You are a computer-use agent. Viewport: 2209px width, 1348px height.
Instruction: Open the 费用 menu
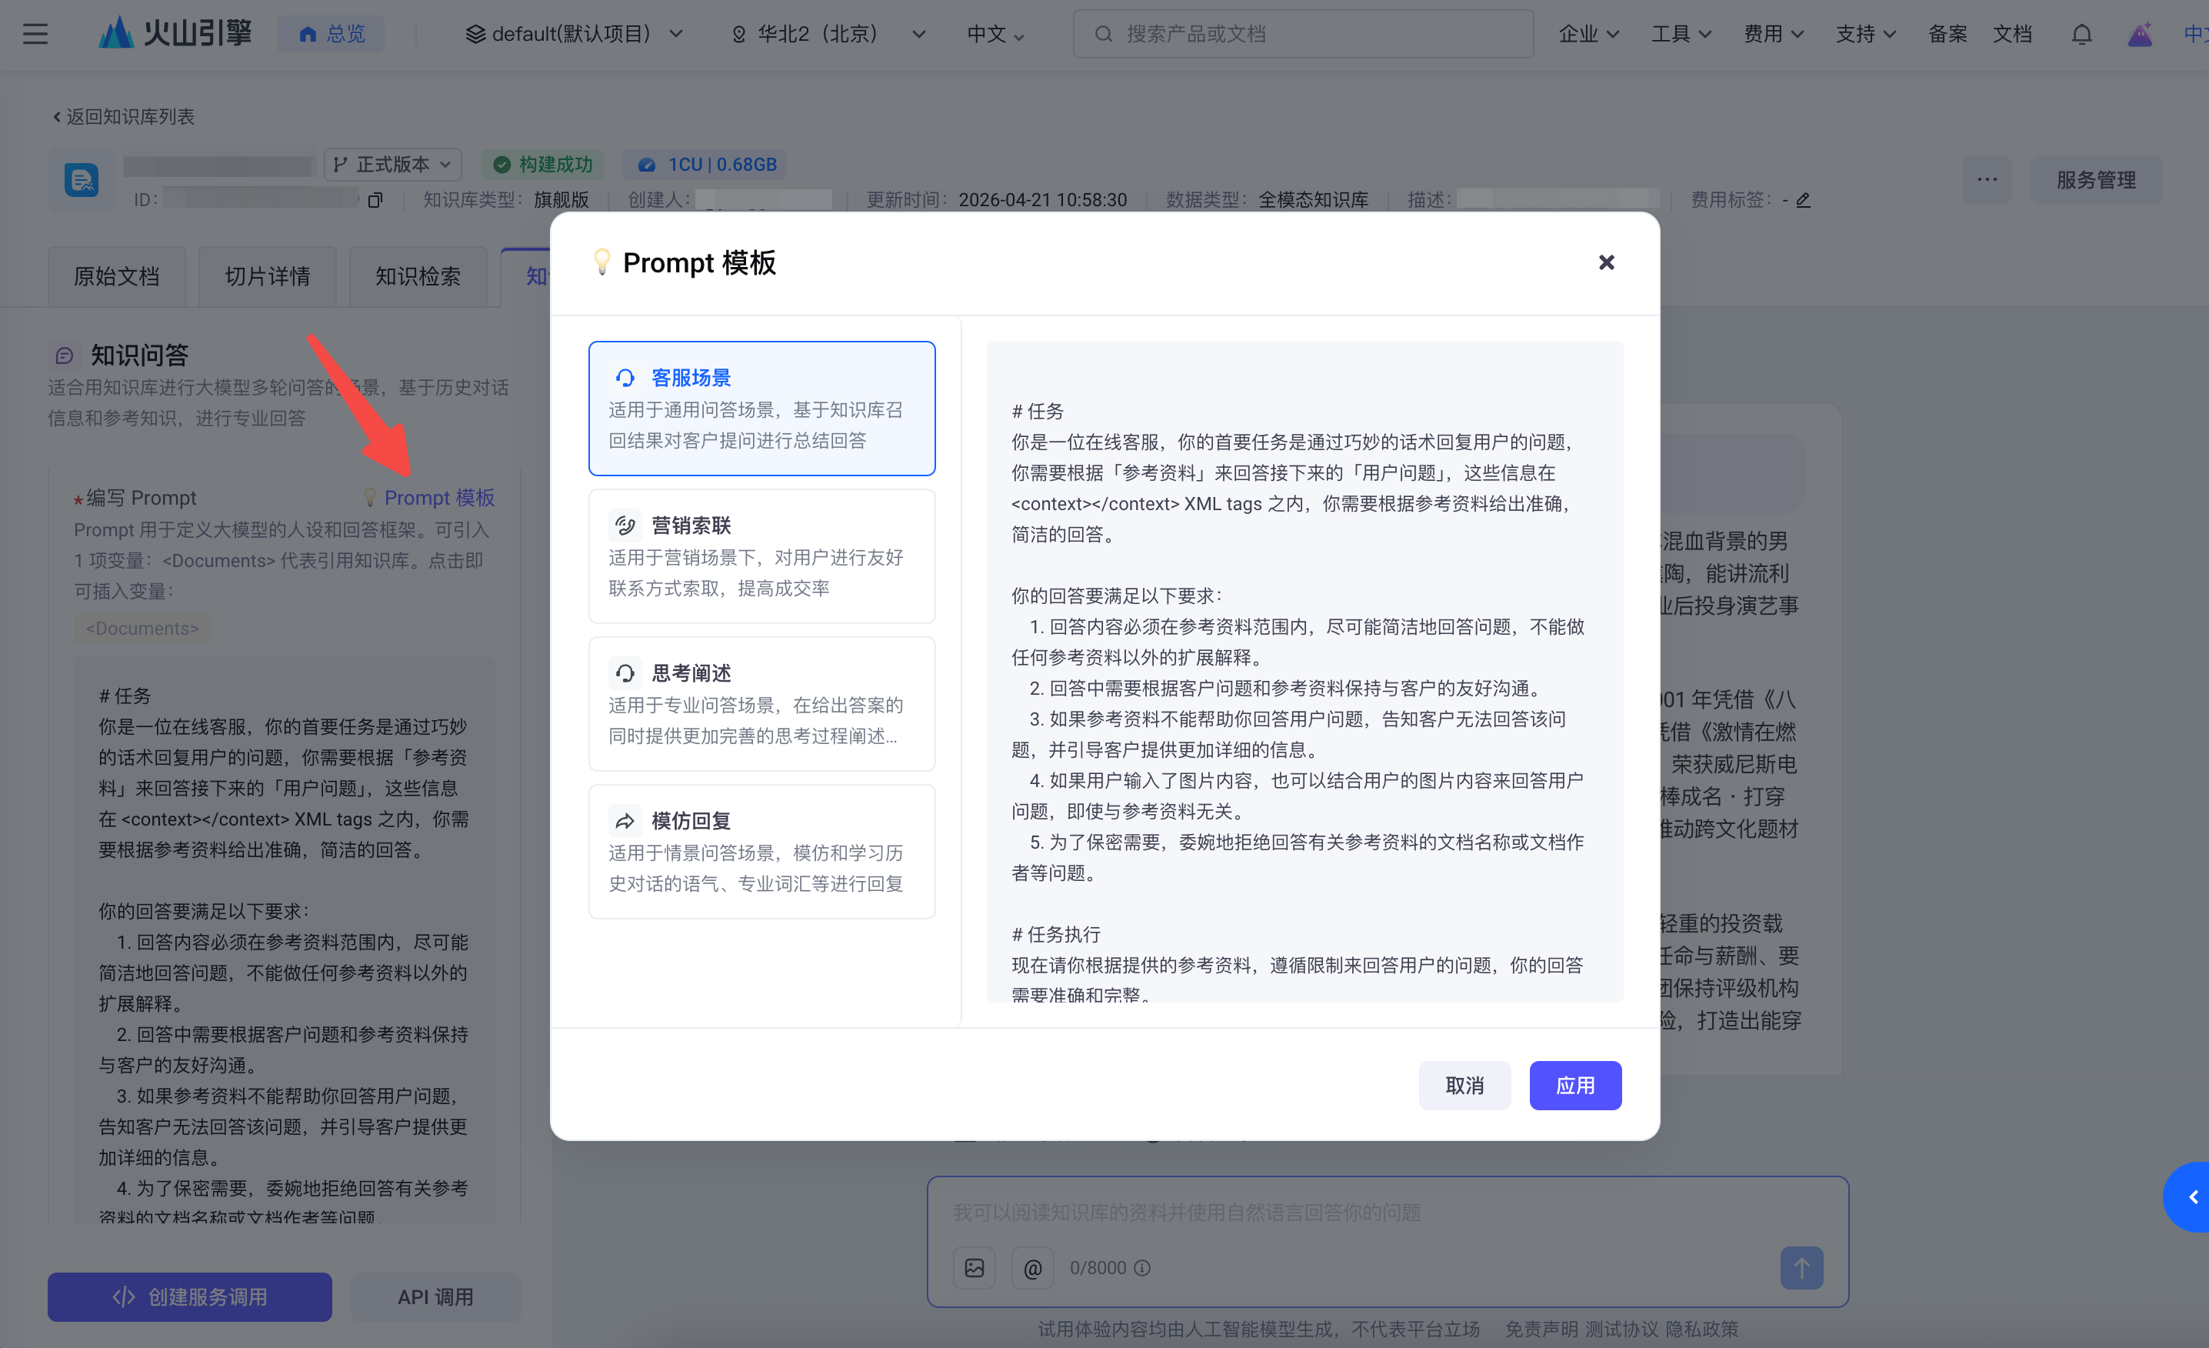(x=1772, y=34)
